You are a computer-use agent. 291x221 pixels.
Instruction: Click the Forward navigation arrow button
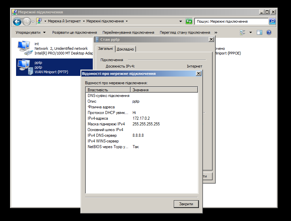[x=26, y=21]
